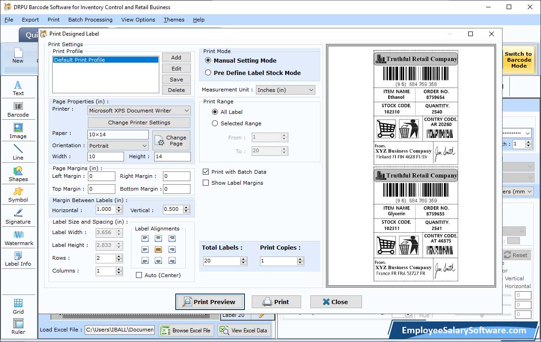The width and height of the screenshot is (541, 342).
Task: Open the Export menu
Action: [x=30, y=20]
